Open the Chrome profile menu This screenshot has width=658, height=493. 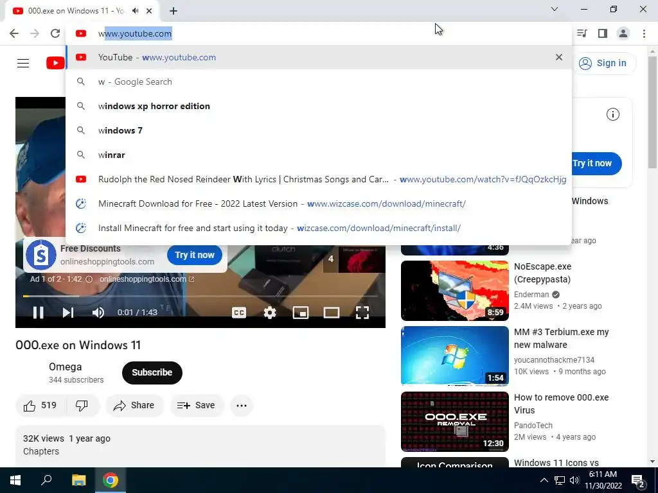click(x=623, y=33)
